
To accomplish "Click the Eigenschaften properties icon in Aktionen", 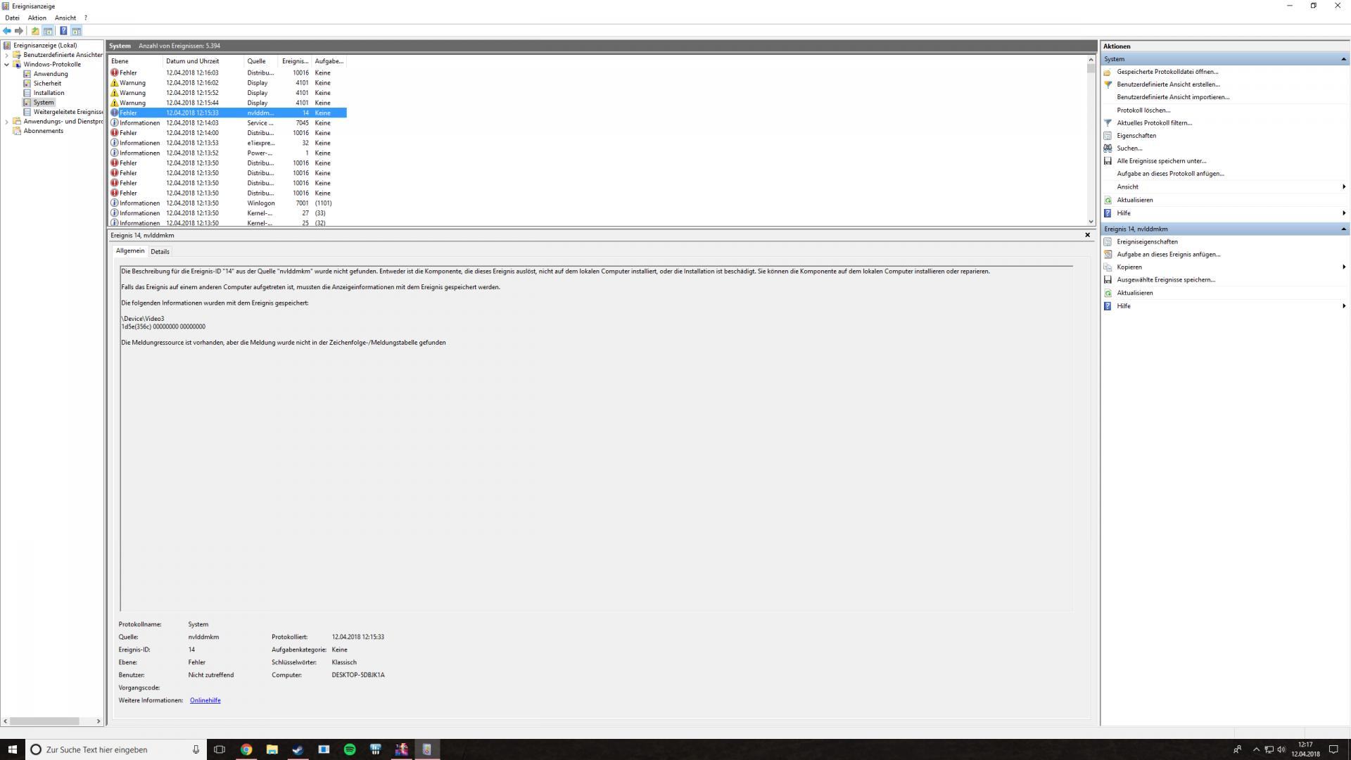I will [1108, 136].
